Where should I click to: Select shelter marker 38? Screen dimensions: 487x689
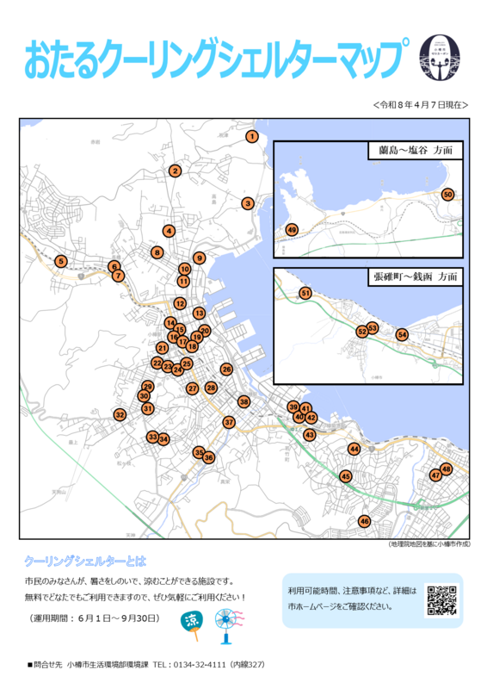244,401
